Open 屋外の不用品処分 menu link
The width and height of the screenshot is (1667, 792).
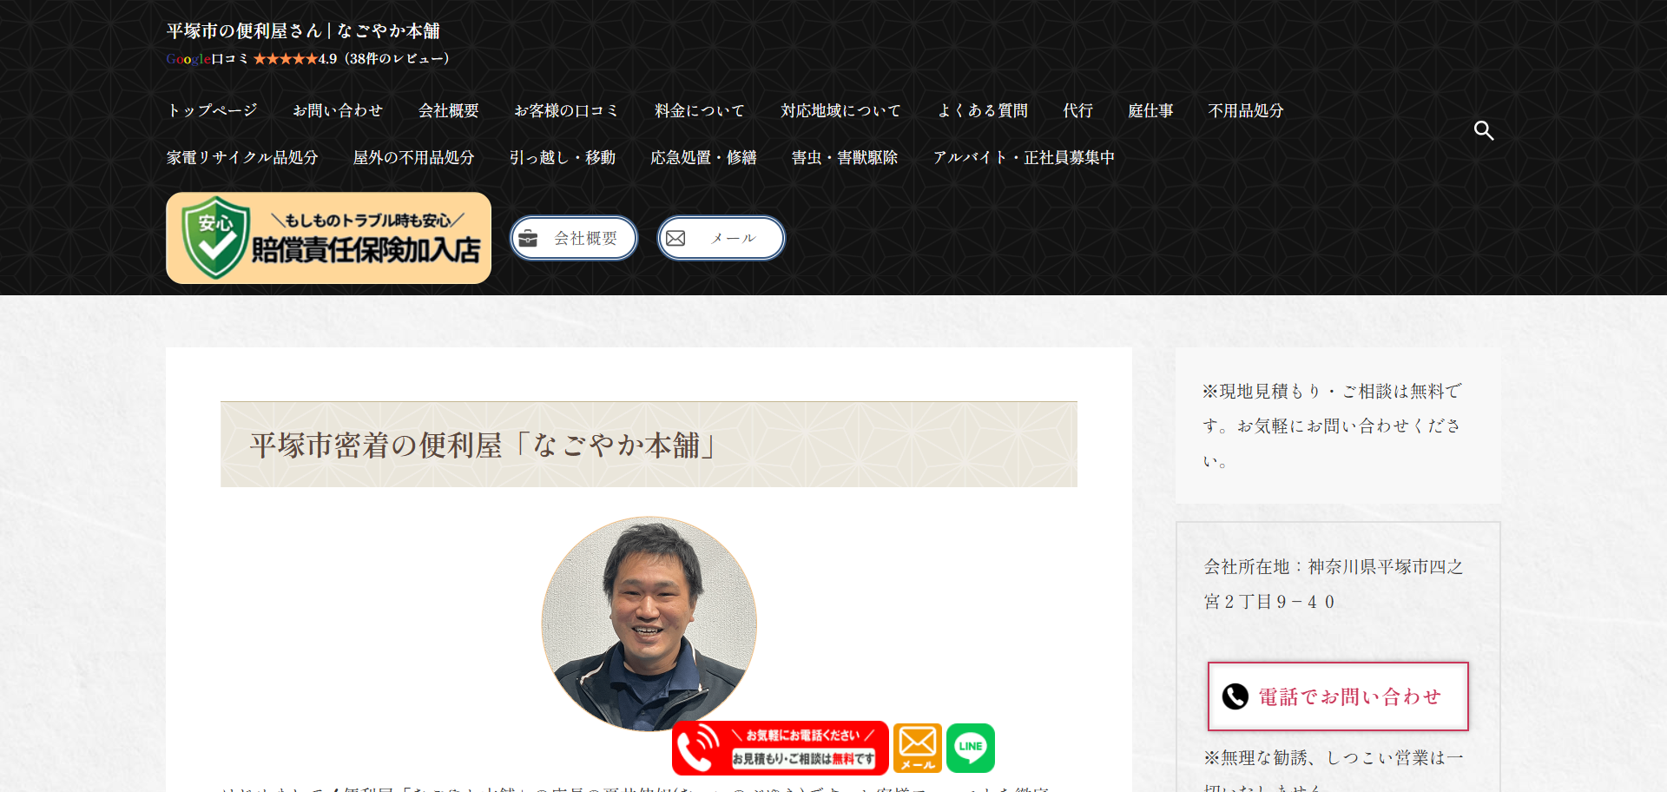click(x=414, y=157)
